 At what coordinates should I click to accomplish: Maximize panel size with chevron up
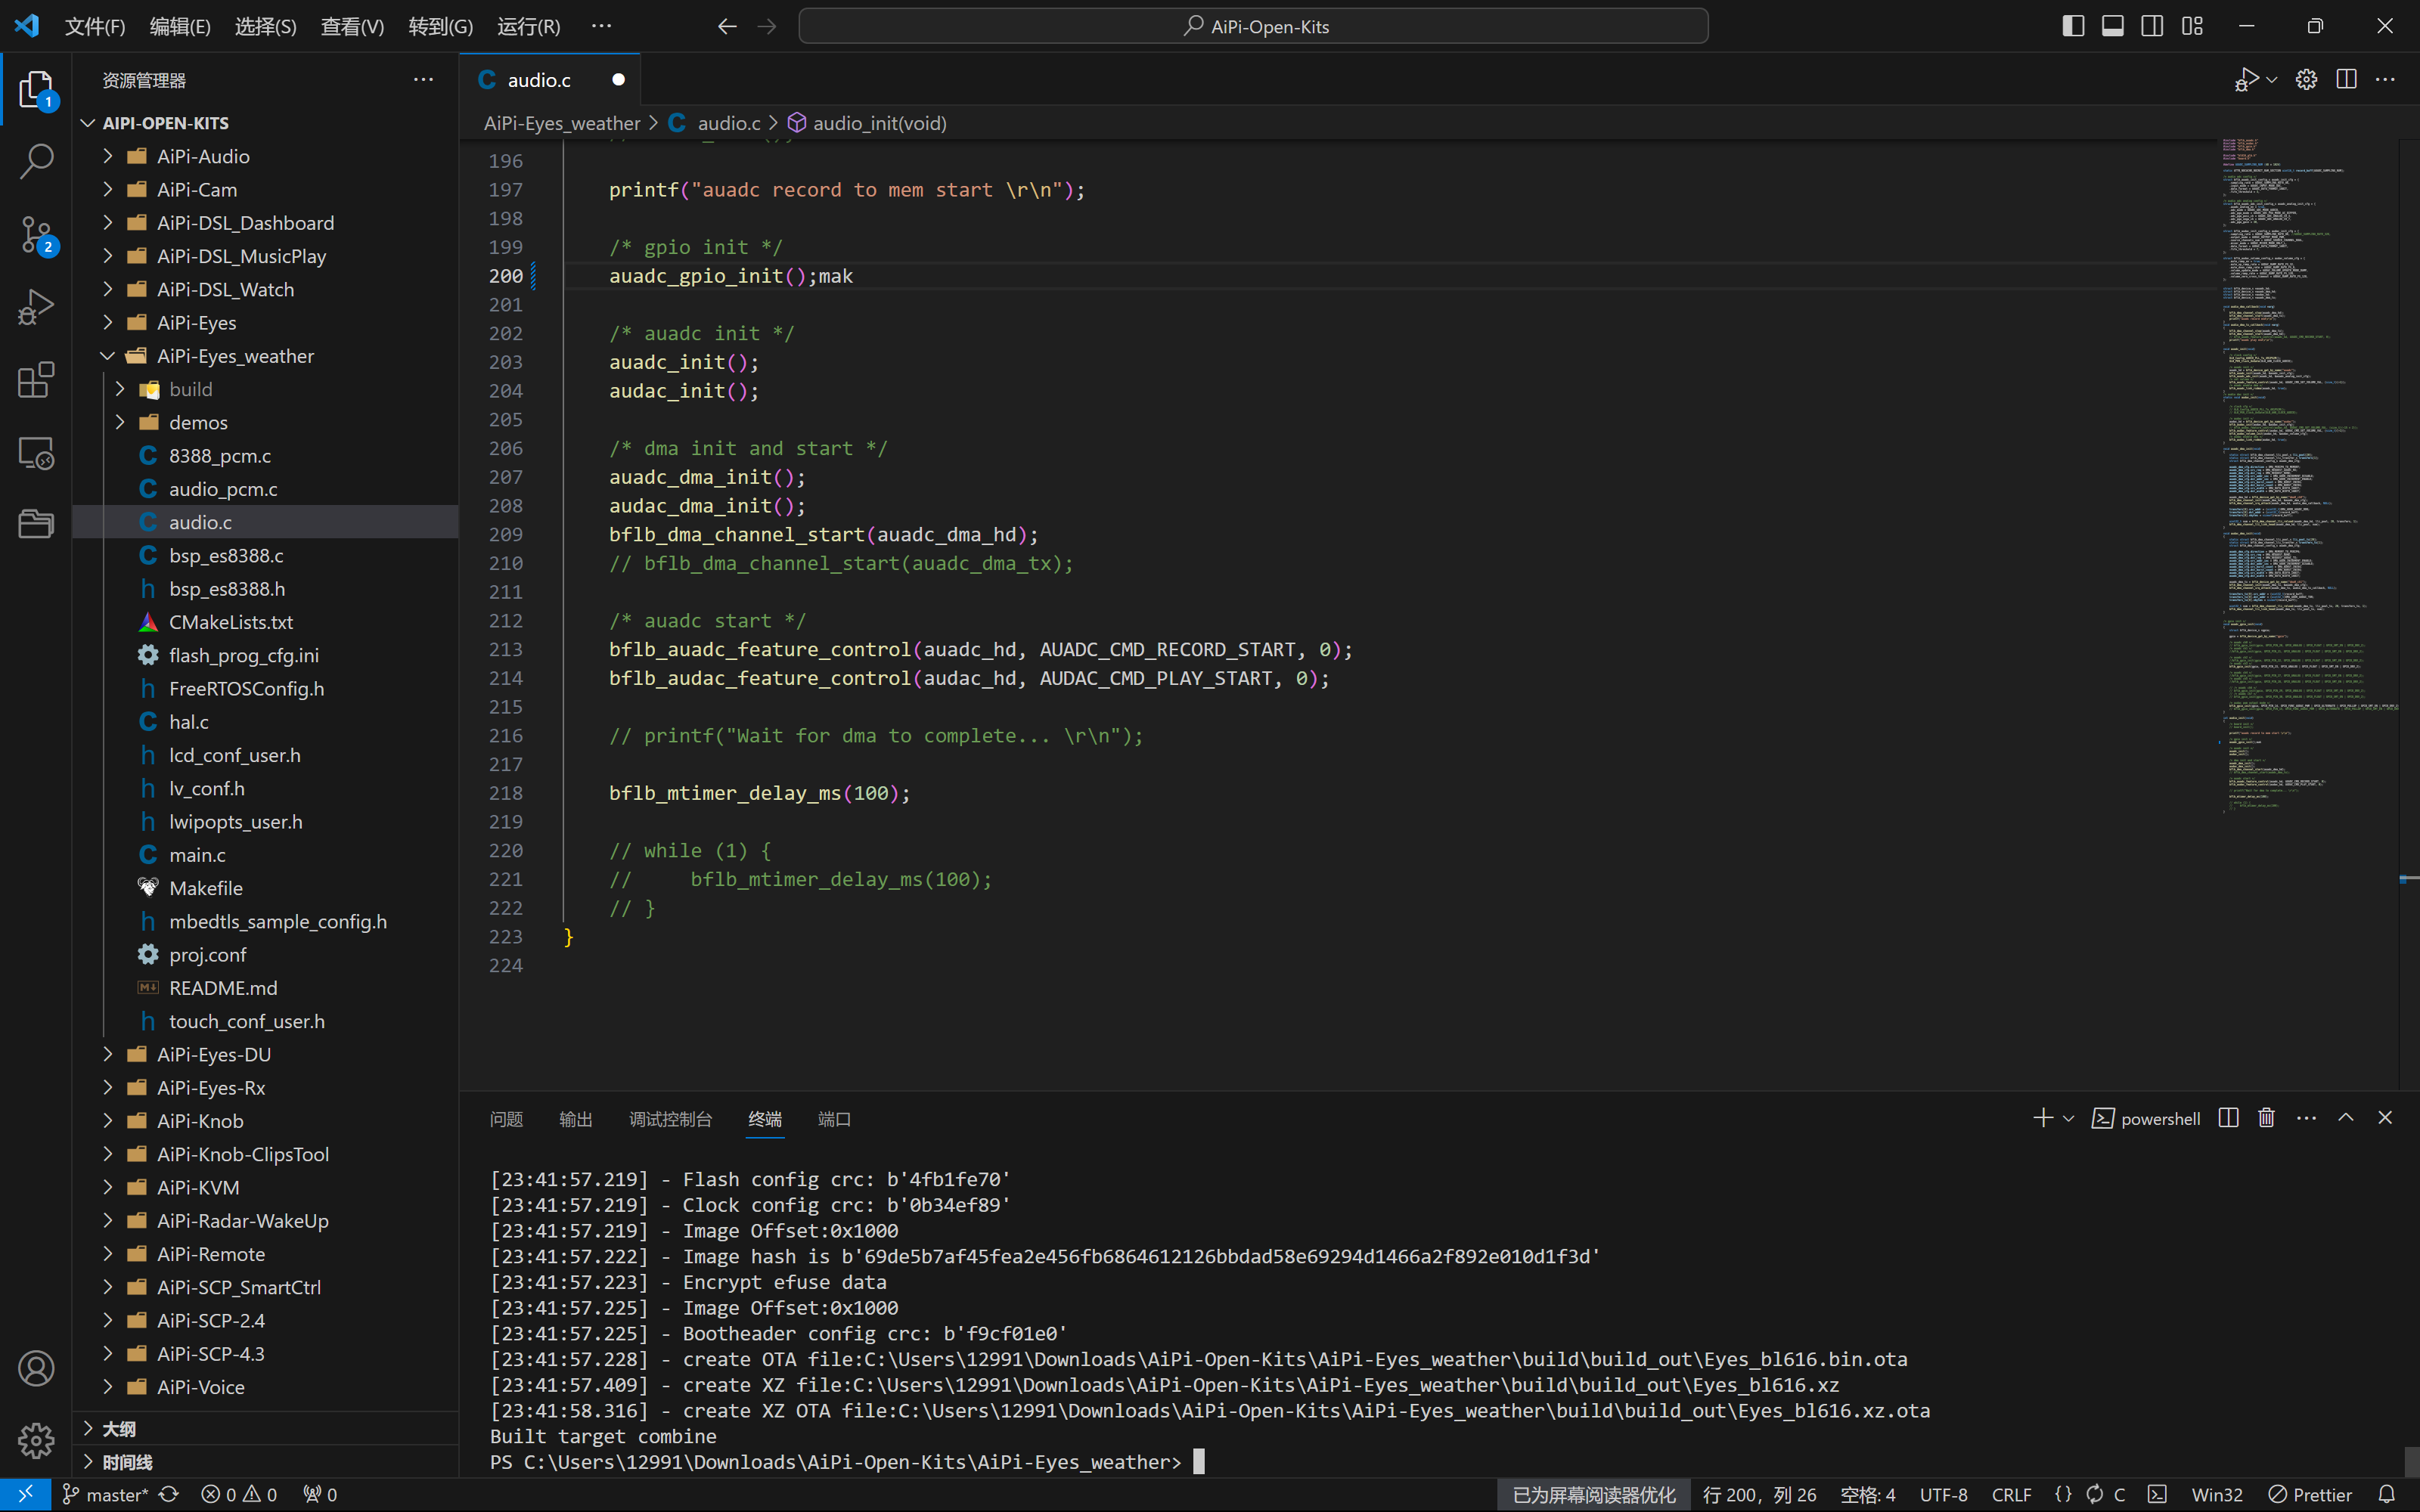coord(2345,1118)
